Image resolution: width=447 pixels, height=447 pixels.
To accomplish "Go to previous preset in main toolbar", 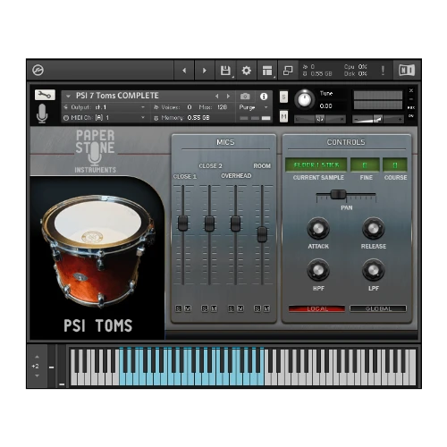I will pos(184,71).
